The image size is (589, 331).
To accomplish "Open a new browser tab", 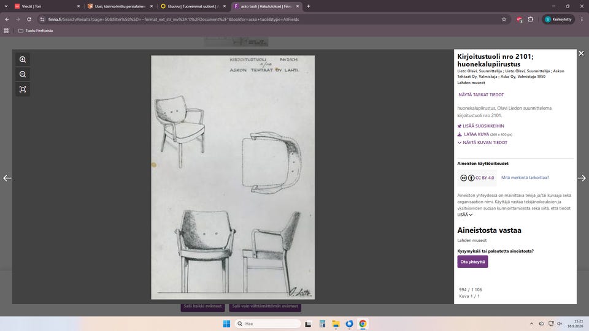I will click(x=309, y=6).
